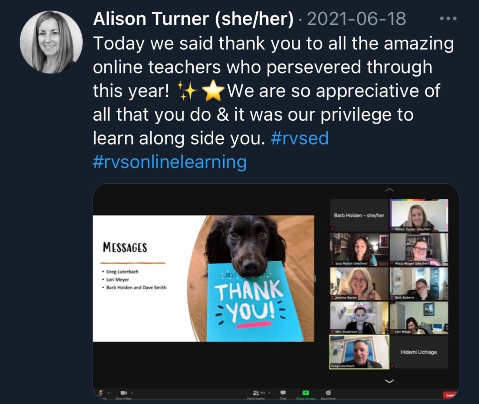This screenshot has width=479, height=404.
Task: Select the Hidemi Uchiage participant tile
Action: tap(419, 352)
